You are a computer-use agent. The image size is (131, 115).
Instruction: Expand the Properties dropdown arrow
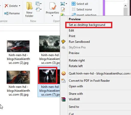(52, 16)
